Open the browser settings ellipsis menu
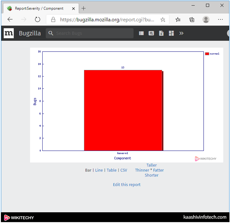231x223 pixels. click(220, 20)
